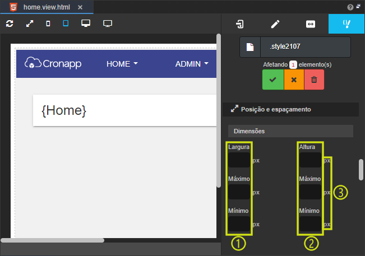Open px unit selector for Largura Máximo
This screenshot has width=365, height=256.
pos(256,192)
